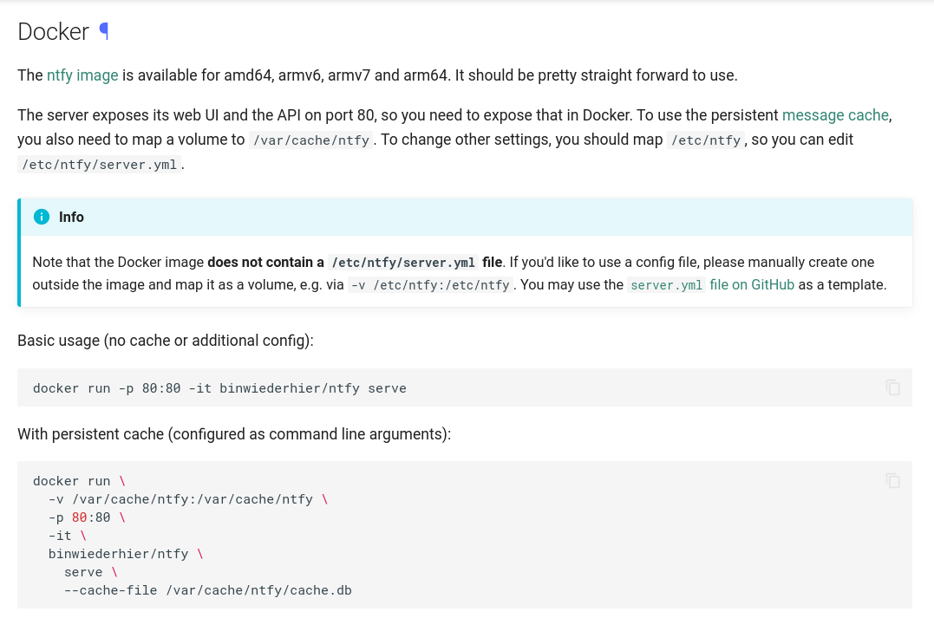Image resolution: width=934 pixels, height=618 pixels.
Task: Copy the persistent cache docker command snippet
Action: point(892,480)
